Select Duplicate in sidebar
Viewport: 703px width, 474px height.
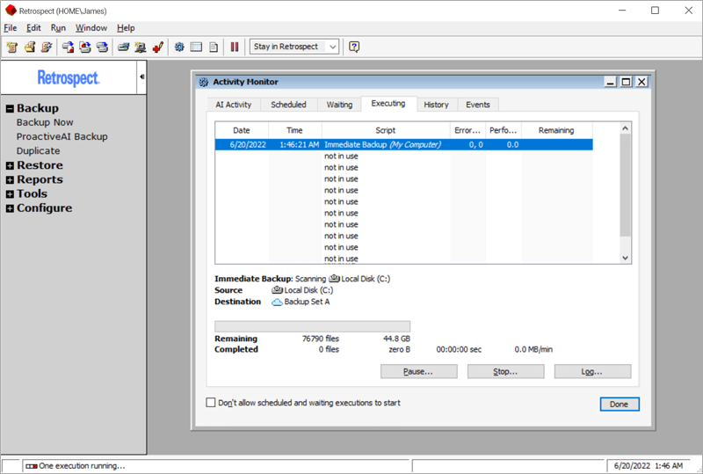38,151
